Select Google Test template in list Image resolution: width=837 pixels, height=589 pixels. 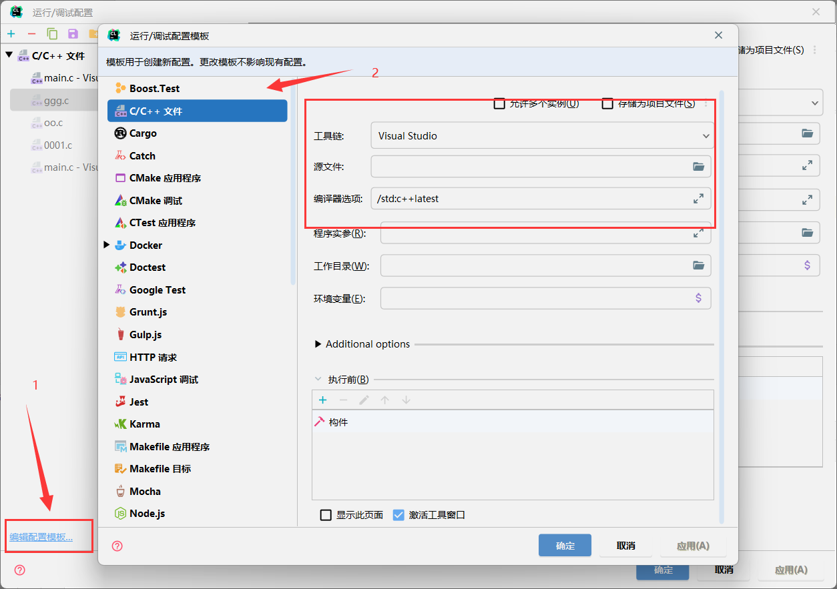(158, 290)
